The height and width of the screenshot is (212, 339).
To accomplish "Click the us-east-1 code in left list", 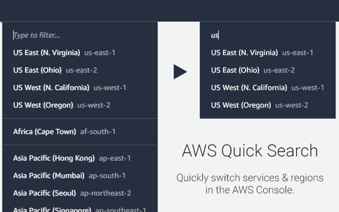I will [100, 53].
